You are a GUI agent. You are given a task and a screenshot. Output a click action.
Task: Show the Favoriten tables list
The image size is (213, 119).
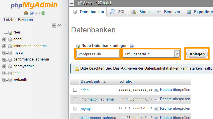pos(25,20)
